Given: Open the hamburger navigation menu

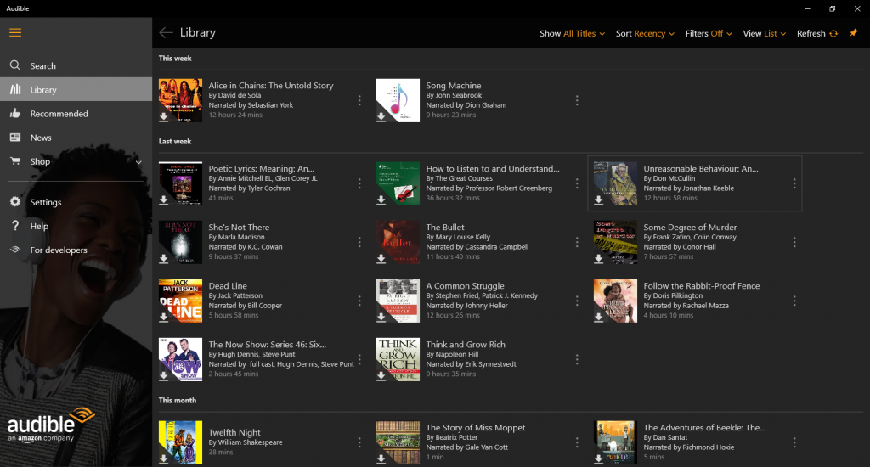Looking at the screenshot, I should coord(15,33).
